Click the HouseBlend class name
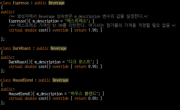Screen dimensions: 180x110 coord(23,80)
